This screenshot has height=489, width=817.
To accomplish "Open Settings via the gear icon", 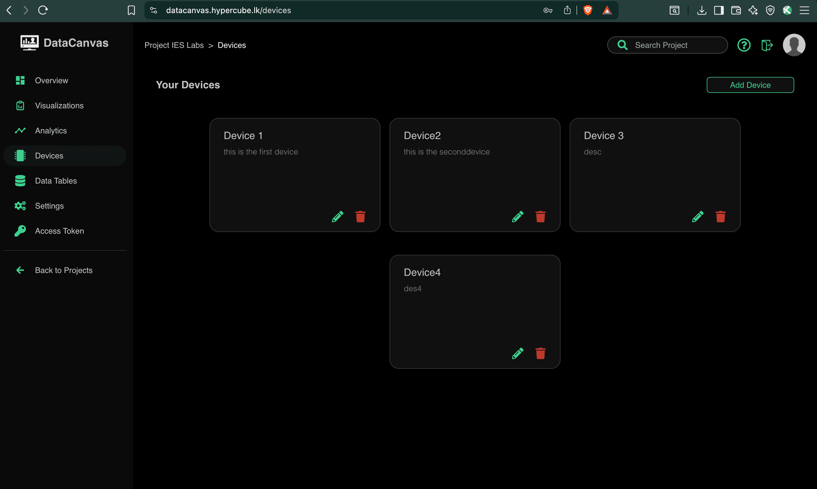I will (20, 206).
